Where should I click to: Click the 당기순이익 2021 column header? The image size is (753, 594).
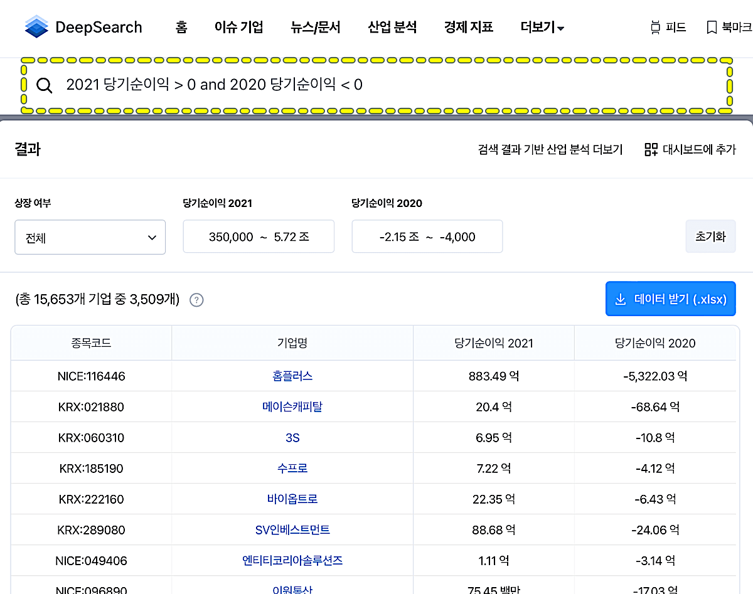tap(494, 342)
